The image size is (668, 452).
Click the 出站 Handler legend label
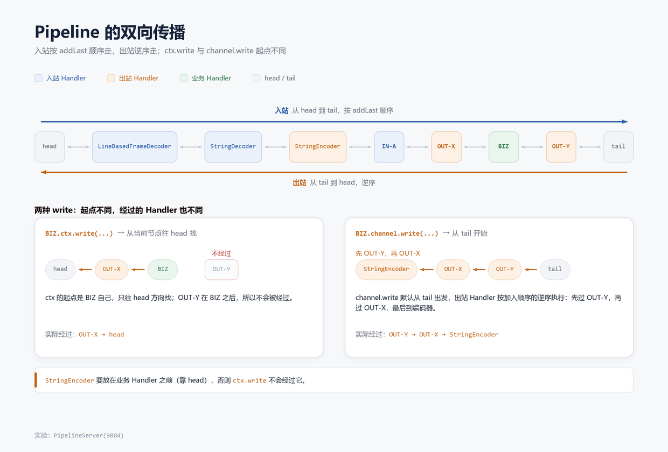pos(138,78)
